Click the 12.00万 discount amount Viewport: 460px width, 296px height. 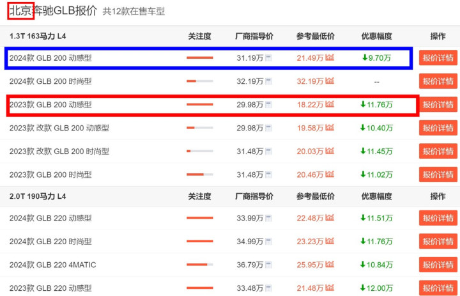[x=377, y=288]
